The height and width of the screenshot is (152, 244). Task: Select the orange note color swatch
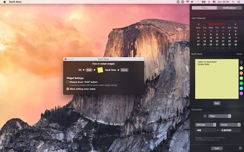pos(241,73)
